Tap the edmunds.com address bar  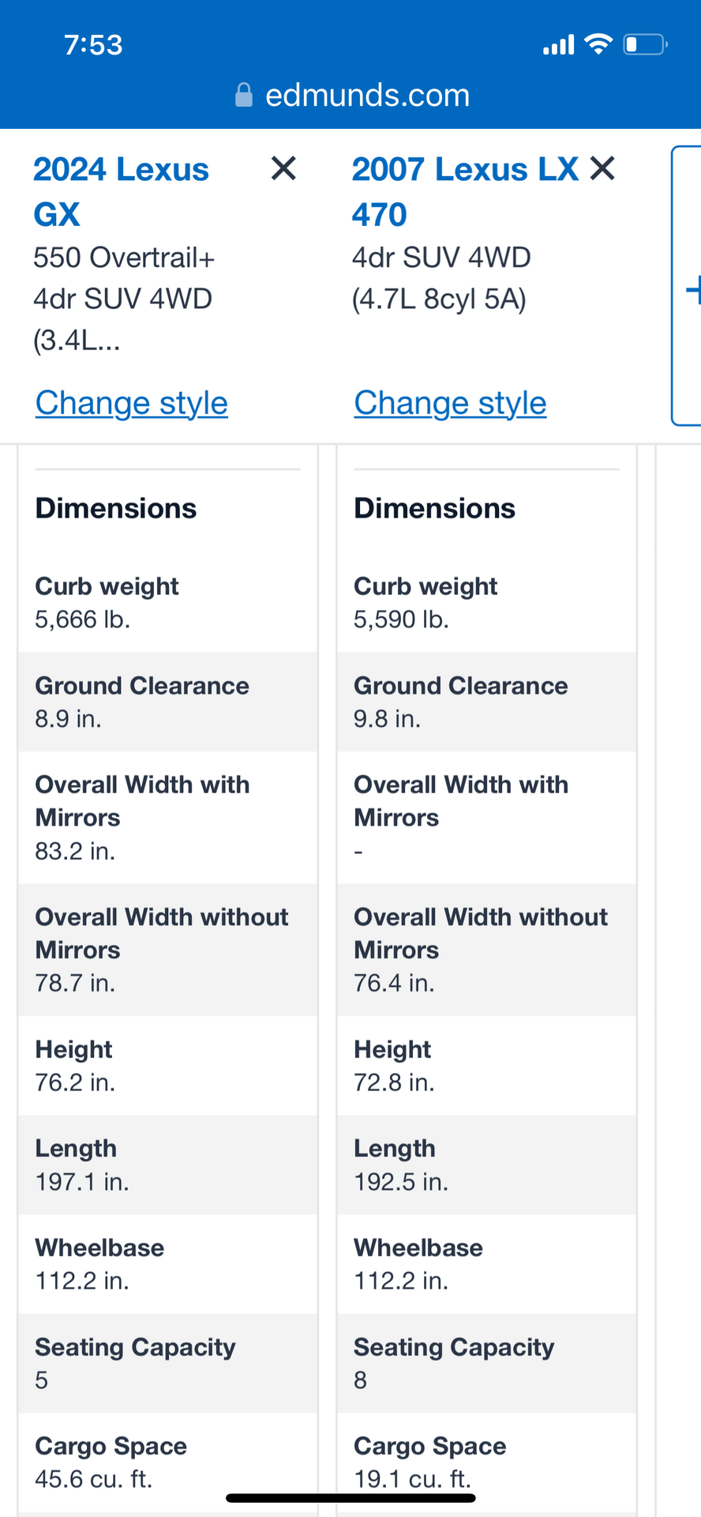click(352, 96)
